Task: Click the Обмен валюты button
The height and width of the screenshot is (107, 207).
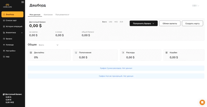Action: click(x=170, y=23)
